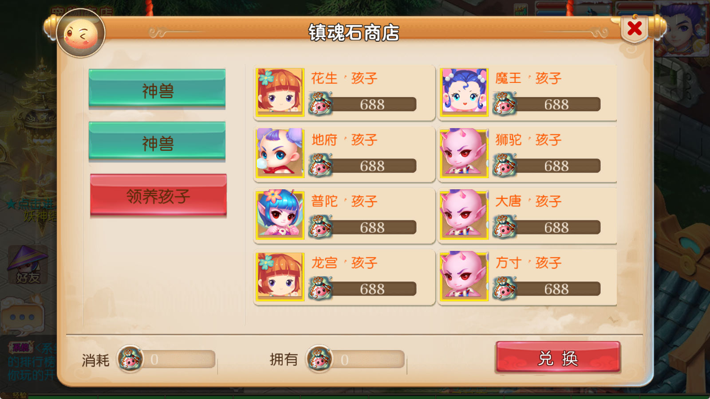Click the red 兑换 exchange button
This screenshot has width=710, height=399.
click(x=558, y=357)
